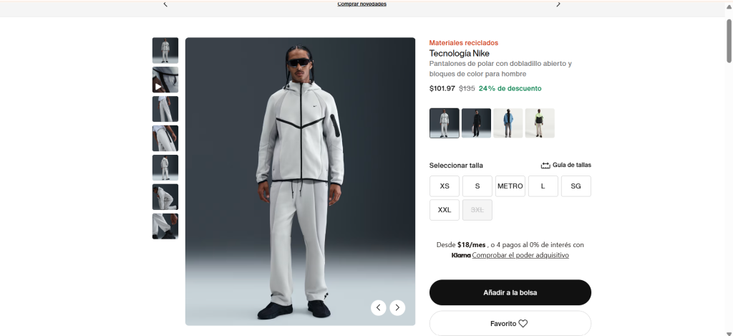Open the Guía de tallas size guide
Viewport: 733px width, 336px height.
[x=565, y=165]
